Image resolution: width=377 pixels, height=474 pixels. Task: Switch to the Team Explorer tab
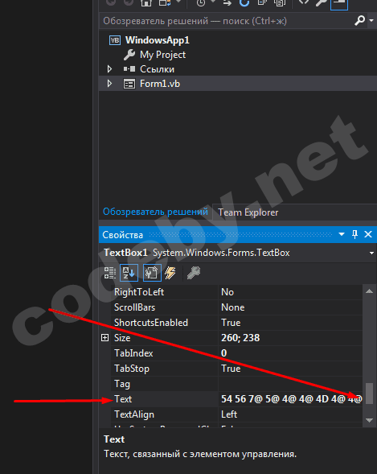pos(248,212)
